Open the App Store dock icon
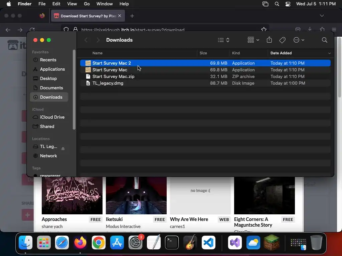Viewport: 342px width, 256px height. click(x=117, y=242)
